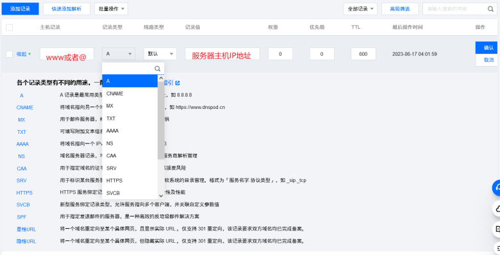Select MX in the record type list
The image size is (500, 255).
(x=129, y=106)
